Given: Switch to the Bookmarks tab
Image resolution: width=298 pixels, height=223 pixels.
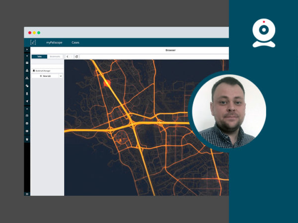Looking at the screenshot, I should coord(55,56).
